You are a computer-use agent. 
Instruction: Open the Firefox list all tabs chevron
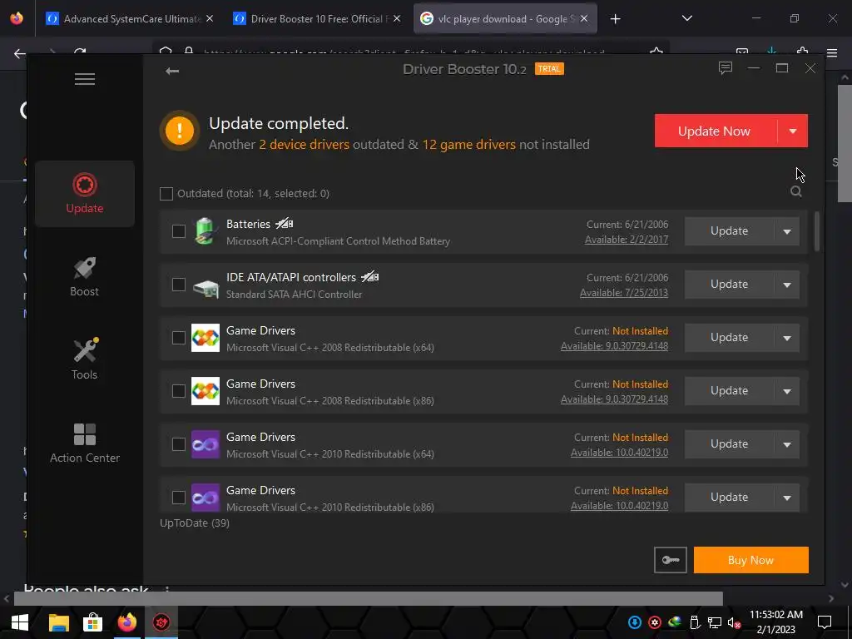[686, 18]
